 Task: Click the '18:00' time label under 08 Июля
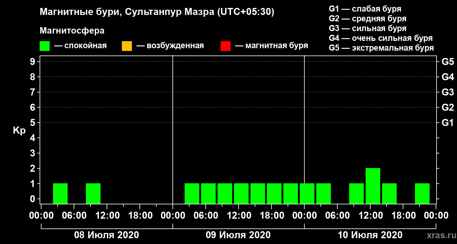click(x=140, y=216)
